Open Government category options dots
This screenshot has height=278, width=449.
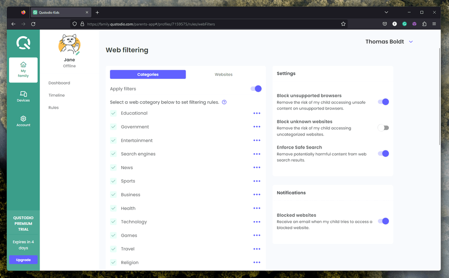click(x=257, y=127)
